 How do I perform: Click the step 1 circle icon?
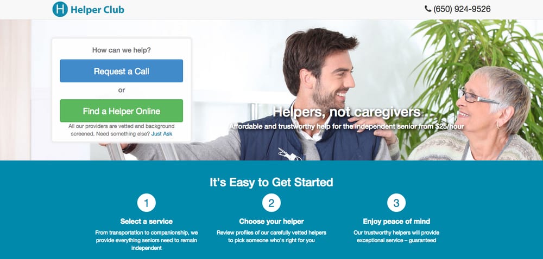click(147, 203)
